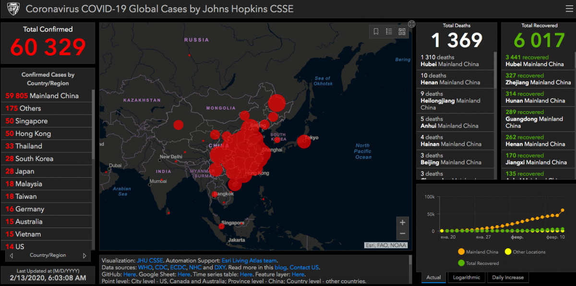Click the red circle over South Korea
The width and height of the screenshot is (576, 286).
tap(277, 140)
